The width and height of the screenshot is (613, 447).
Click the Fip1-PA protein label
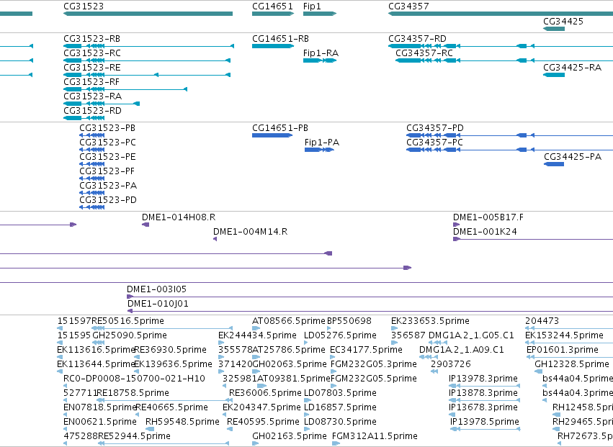click(322, 143)
